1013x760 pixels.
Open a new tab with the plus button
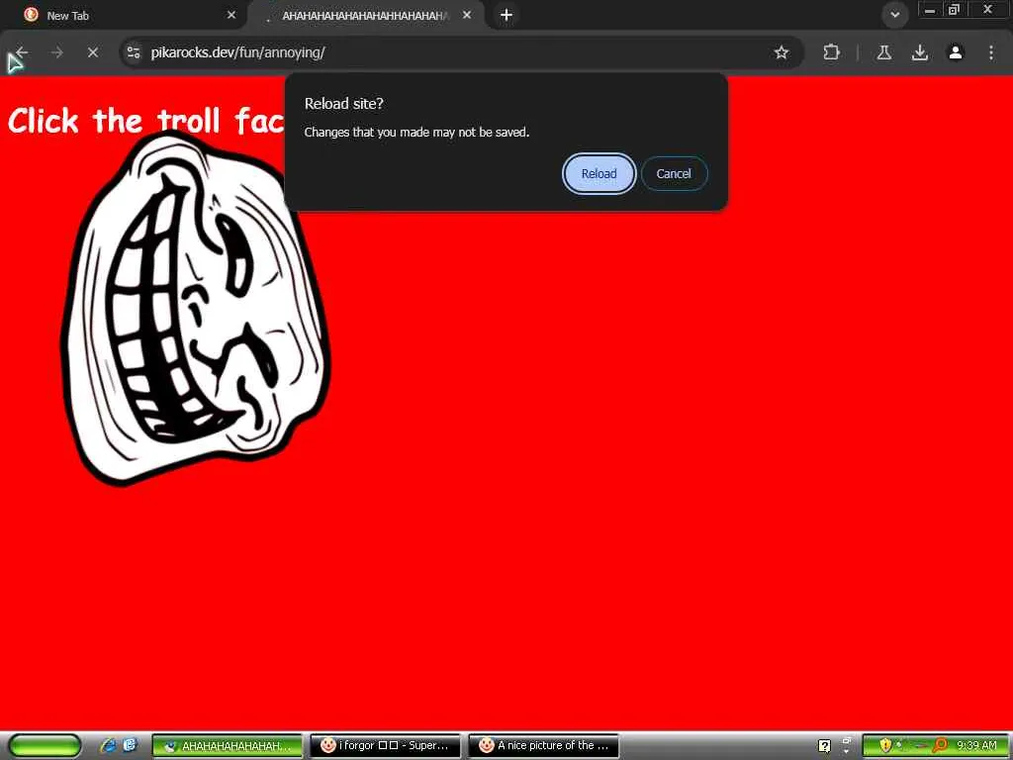pos(506,15)
